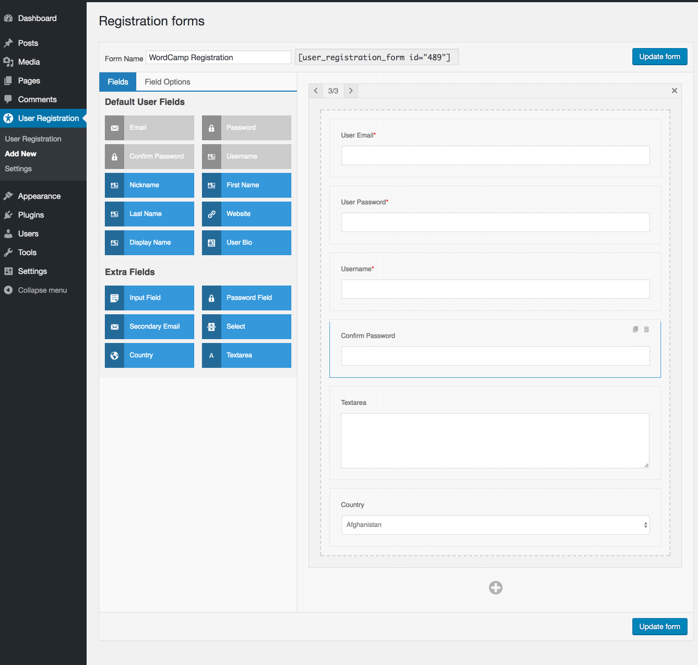Collapse the WordPress admin menu
698x665 pixels.
pyautogui.click(x=42, y=290)
